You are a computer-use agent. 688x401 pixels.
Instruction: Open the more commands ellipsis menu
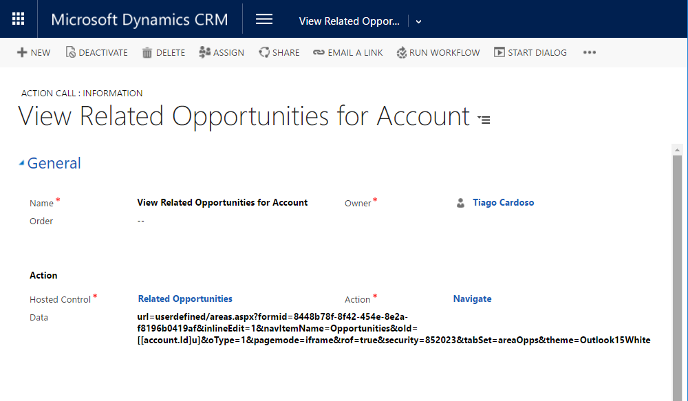[x=589, y=52]
